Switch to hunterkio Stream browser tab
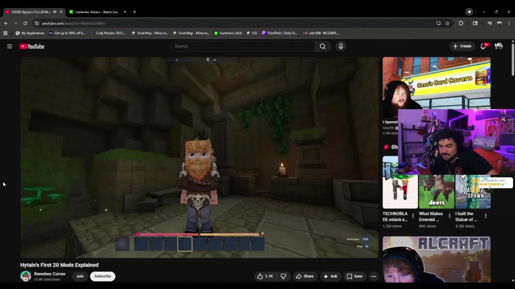The image size is (515, 289). click(x=97, y=12)
